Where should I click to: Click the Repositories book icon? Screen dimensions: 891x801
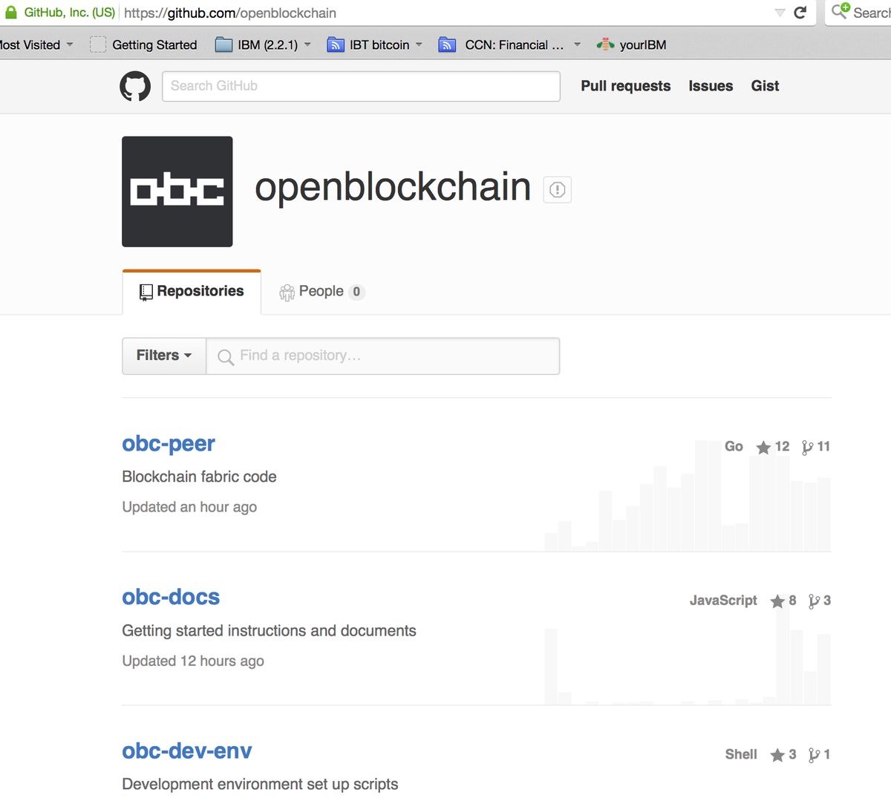146,292
